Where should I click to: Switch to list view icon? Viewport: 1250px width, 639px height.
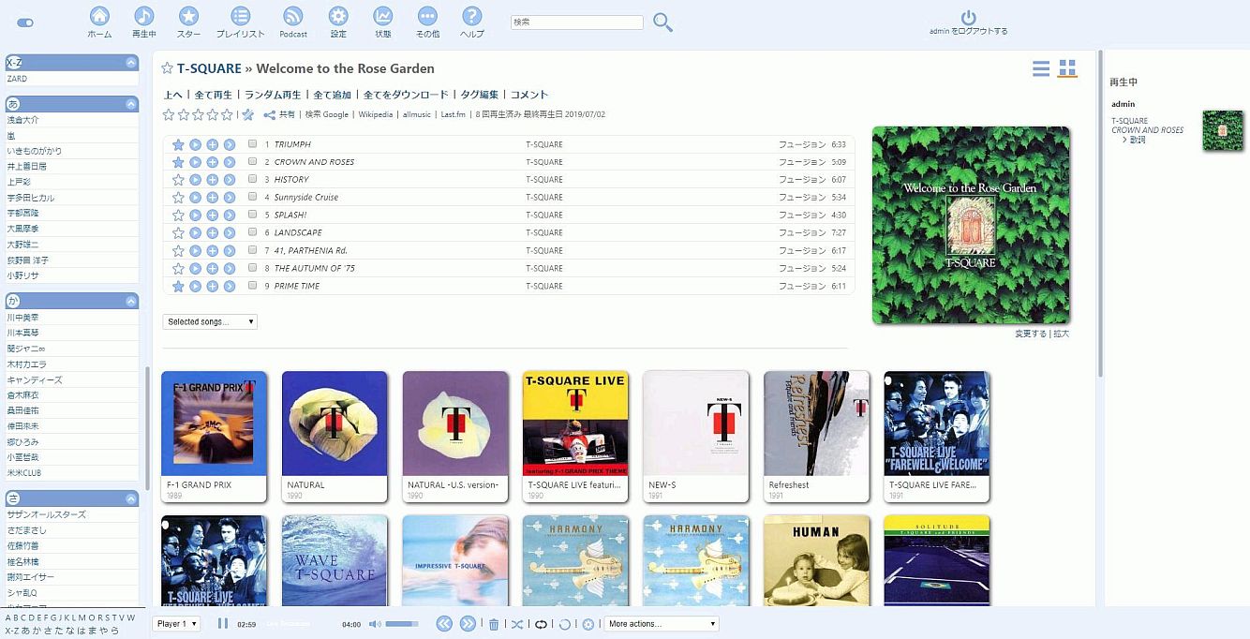[x=1041, y=68]
